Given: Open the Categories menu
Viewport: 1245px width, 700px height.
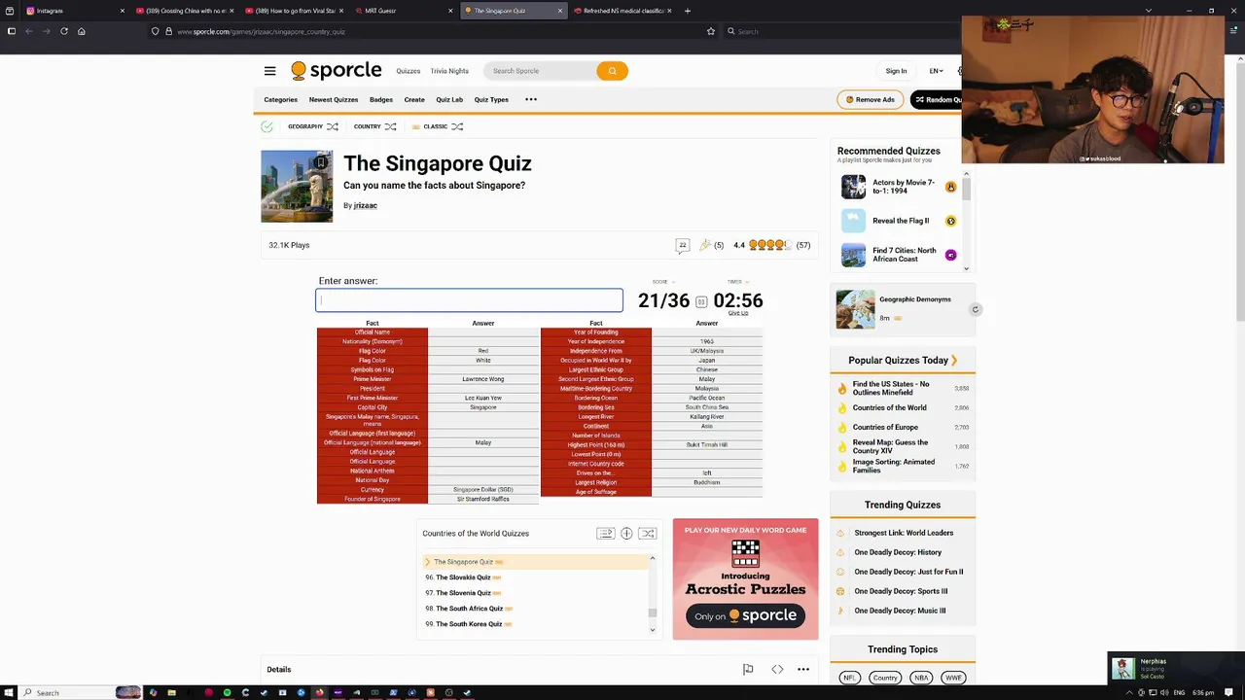Looking at the screenshot, I should [280, 99].
